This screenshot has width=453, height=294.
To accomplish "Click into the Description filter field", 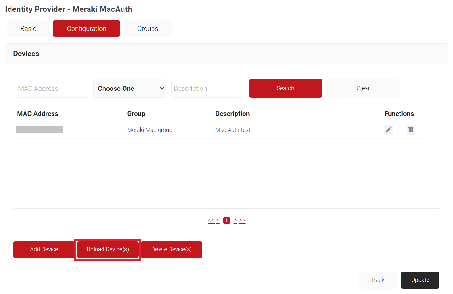I will (208, 89).
